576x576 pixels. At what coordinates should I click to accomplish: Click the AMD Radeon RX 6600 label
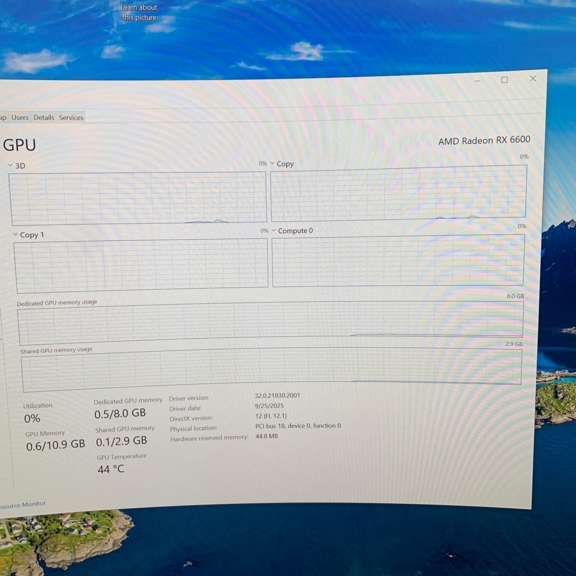pyautogui.click(x=484, y=140)
